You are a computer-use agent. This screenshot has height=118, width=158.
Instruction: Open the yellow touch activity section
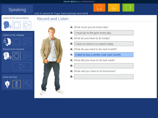coord(114,8)
